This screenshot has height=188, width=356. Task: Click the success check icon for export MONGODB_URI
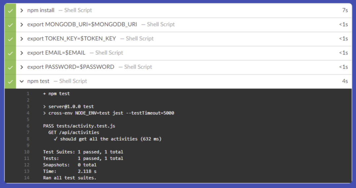10,25
